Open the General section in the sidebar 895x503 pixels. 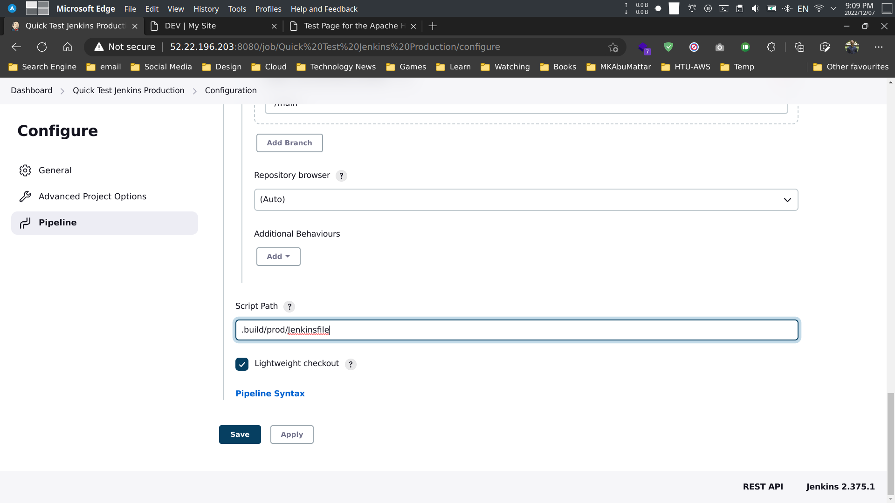(55, 170)
